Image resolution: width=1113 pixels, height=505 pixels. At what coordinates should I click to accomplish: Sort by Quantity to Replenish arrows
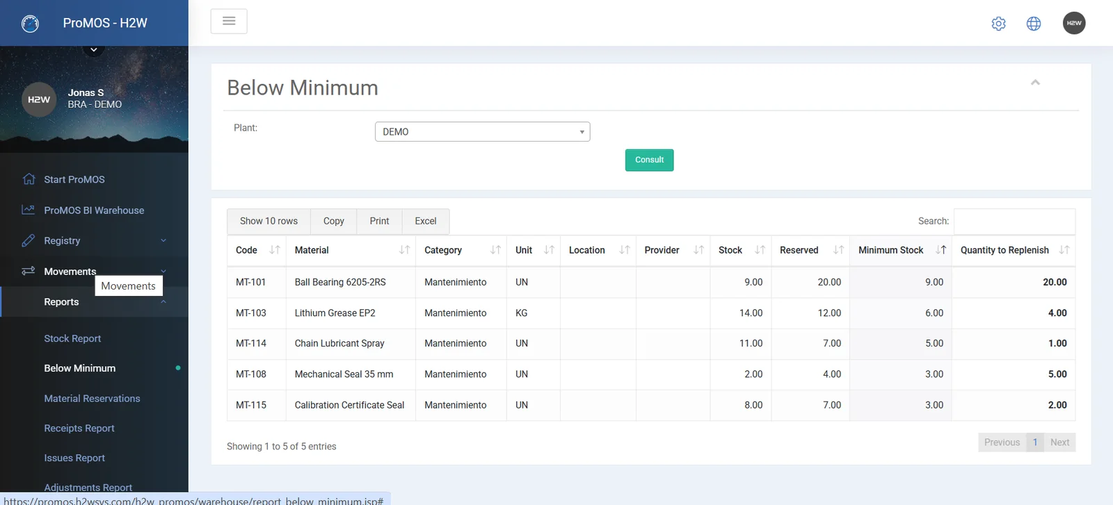coord(1064,250)
